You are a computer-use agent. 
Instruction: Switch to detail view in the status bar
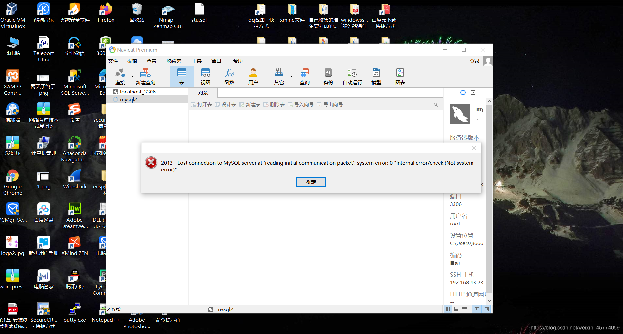pyautogui.click(x=465, y=309)
